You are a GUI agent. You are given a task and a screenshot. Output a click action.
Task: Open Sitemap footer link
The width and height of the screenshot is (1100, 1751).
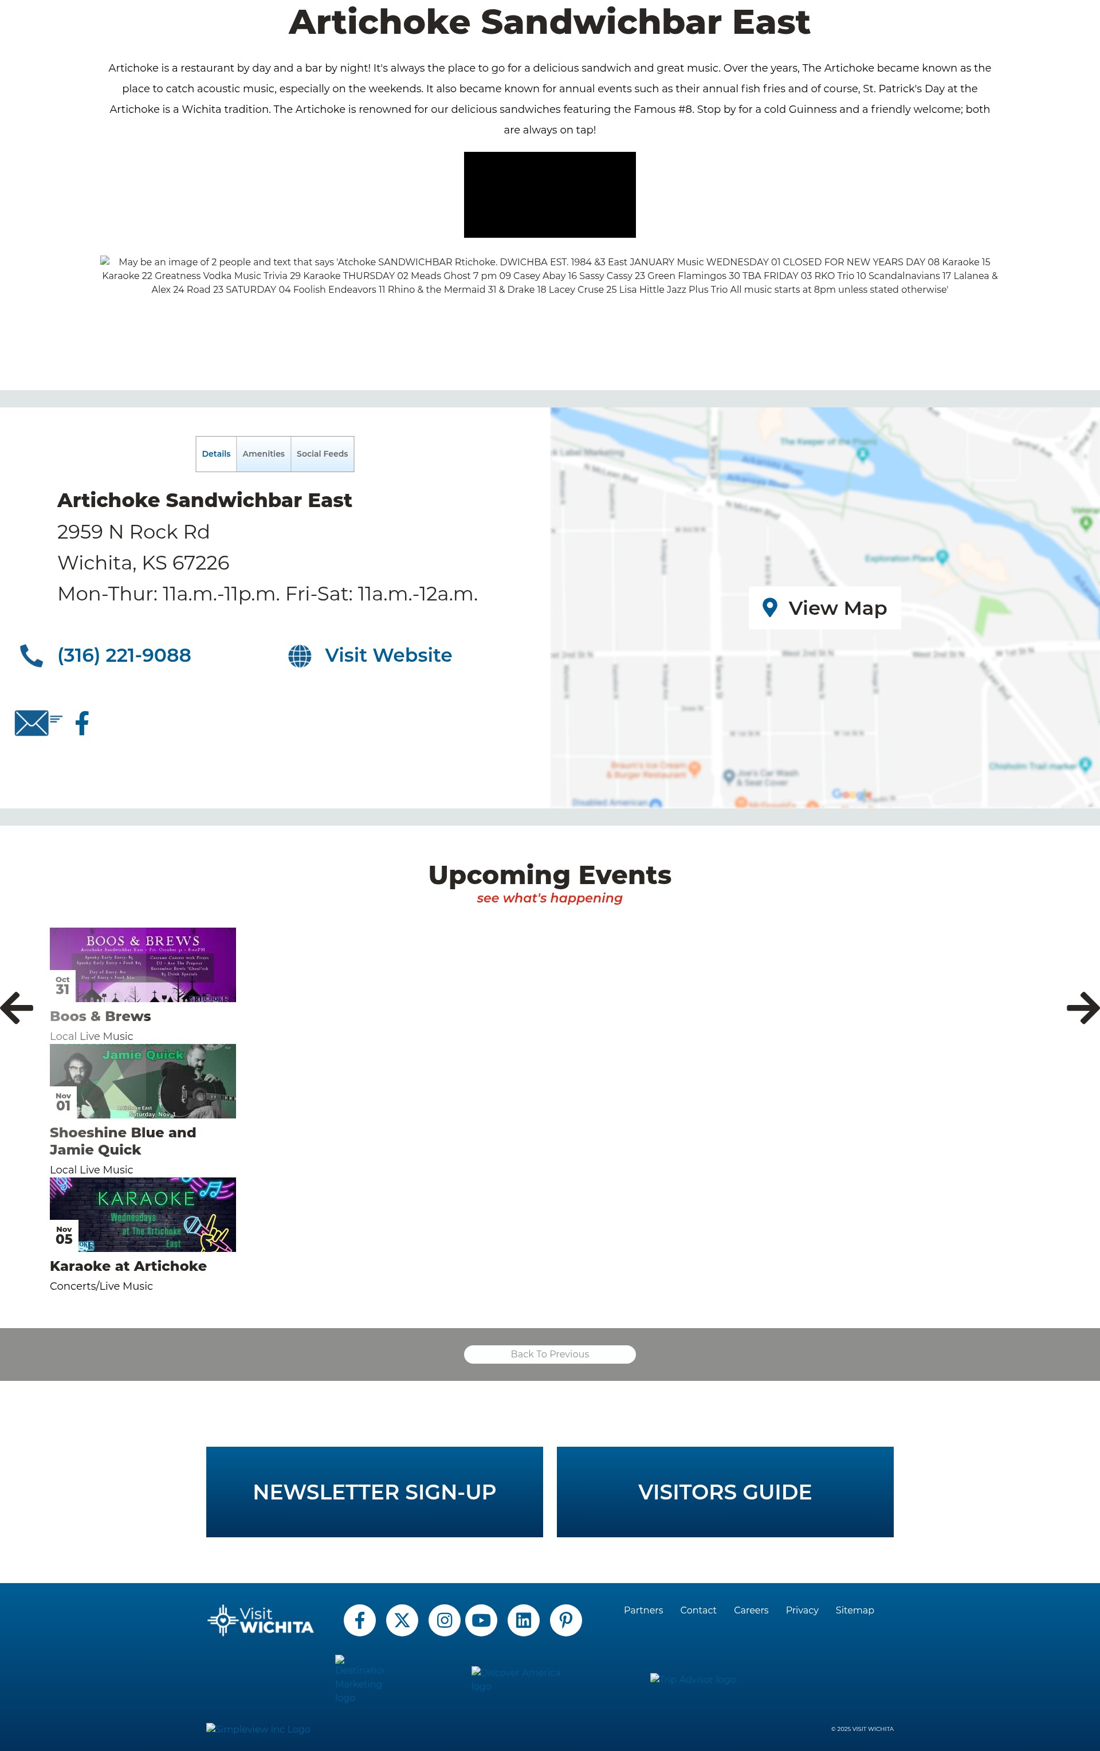click(x=854, y=1610)
